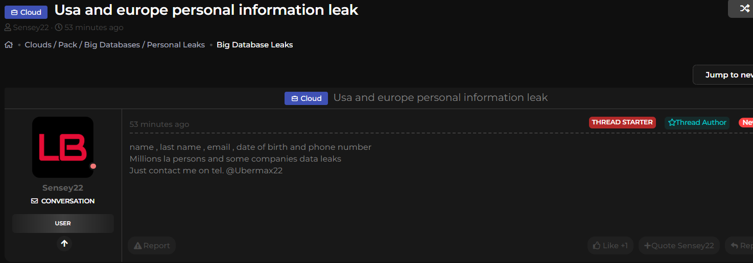Click the home icon in the breadcrumb
The image size is (753, 263).
click(9, 45)
